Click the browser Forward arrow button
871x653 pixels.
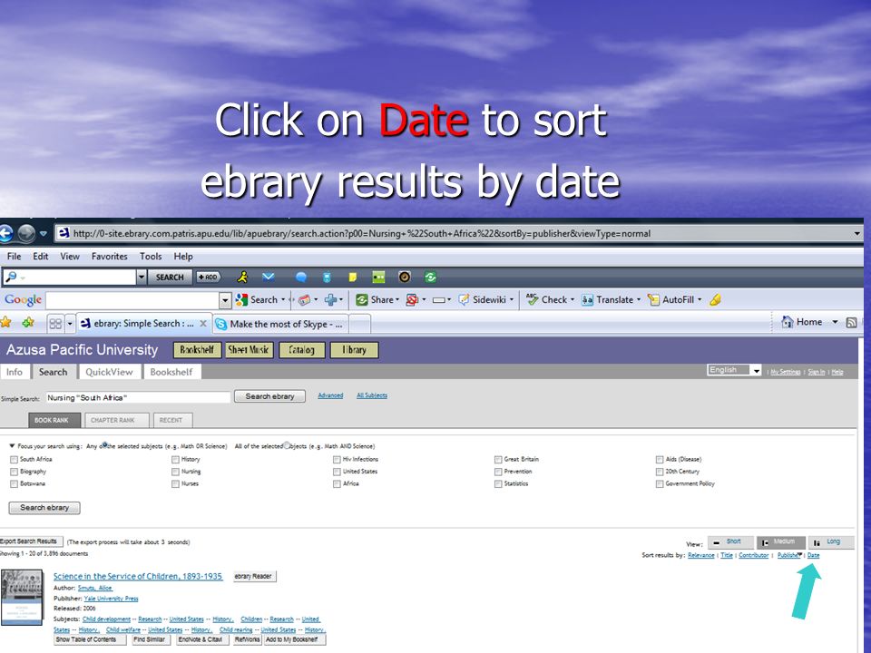pyautogui.click(x=26, y=233)
